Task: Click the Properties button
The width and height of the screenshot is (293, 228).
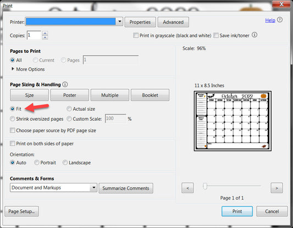Action: pos(140,22)
